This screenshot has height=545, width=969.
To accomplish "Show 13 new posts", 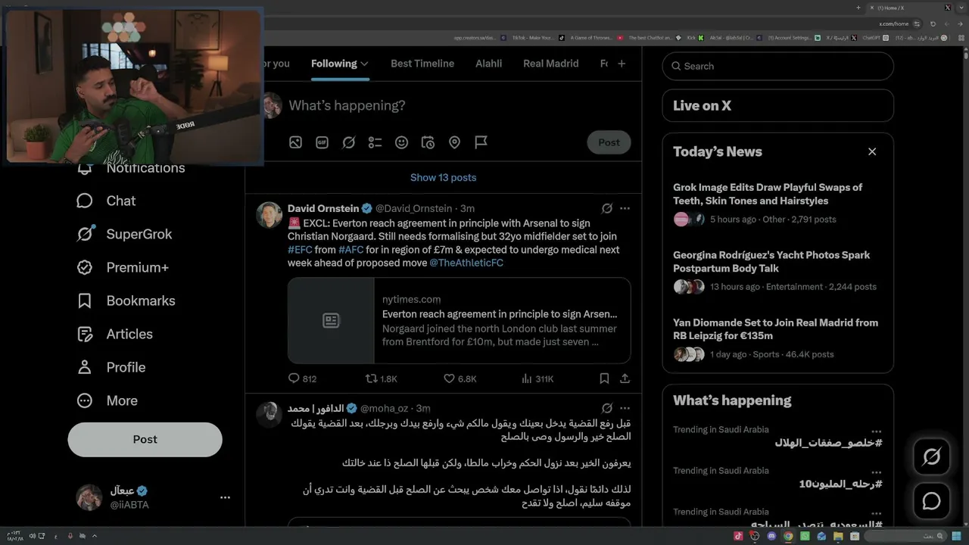I will point(444,178).
